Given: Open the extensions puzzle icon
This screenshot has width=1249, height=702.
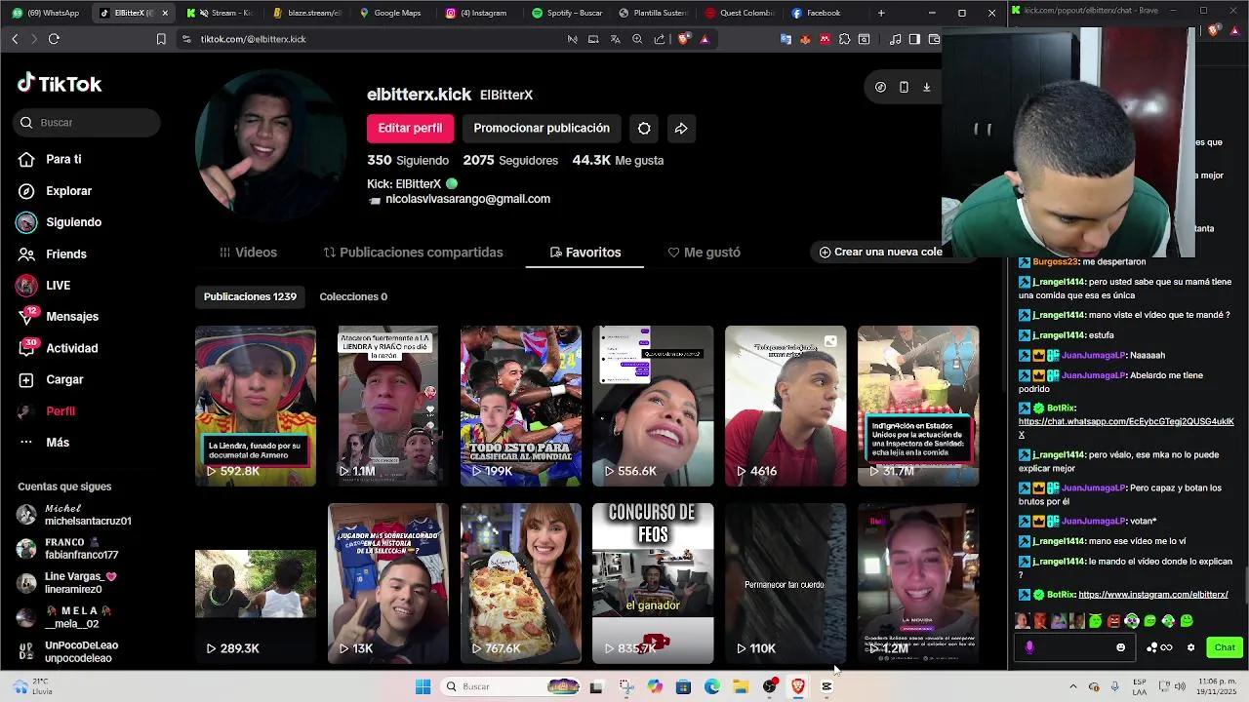Looking at the screenshot, I should pos(845,39).
